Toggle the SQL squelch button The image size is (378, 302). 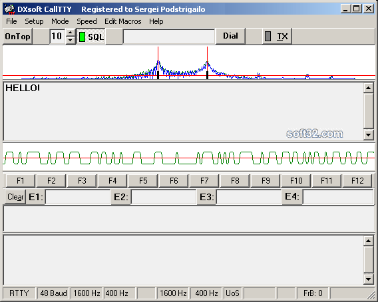click(x=91, y=37)
